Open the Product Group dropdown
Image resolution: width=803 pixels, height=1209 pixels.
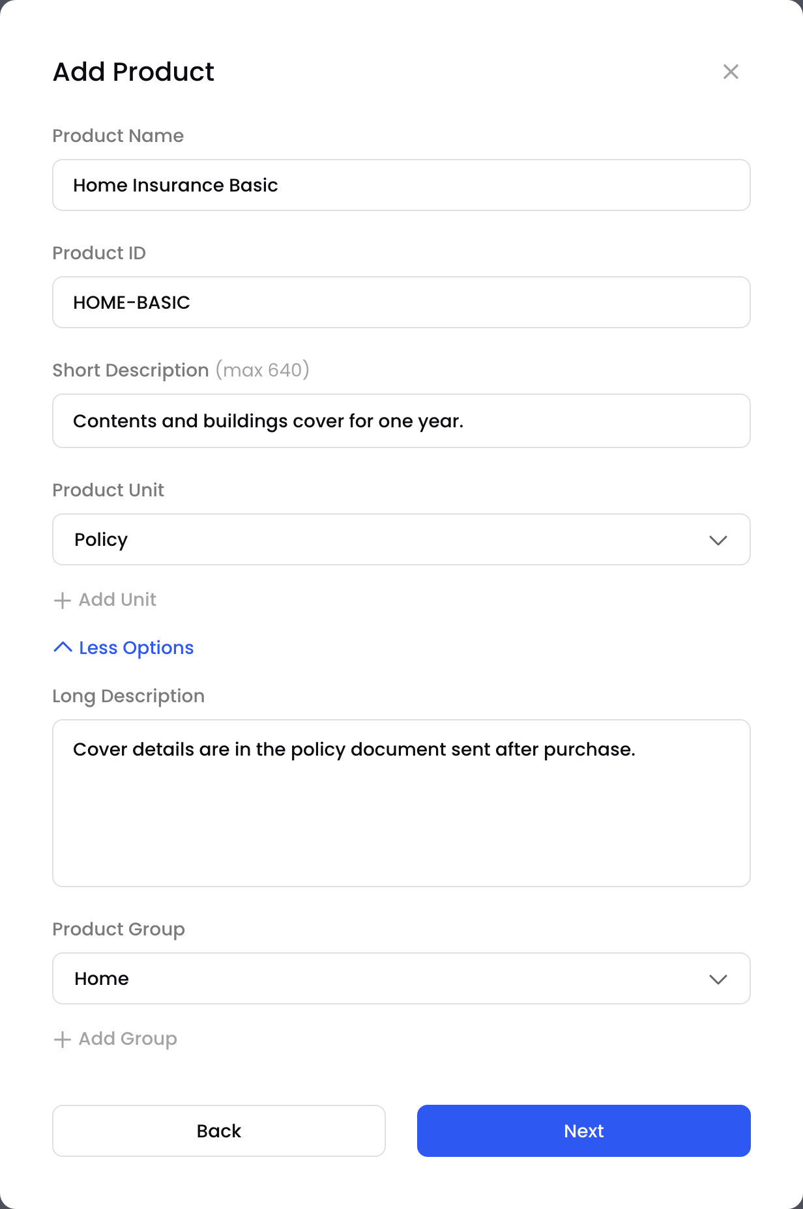click(401, 978)
